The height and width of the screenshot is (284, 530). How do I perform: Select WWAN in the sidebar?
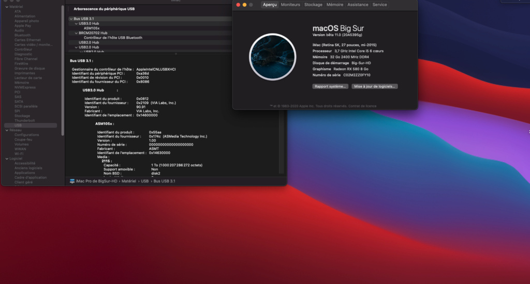pyautogui.click(x=20, y=149)
